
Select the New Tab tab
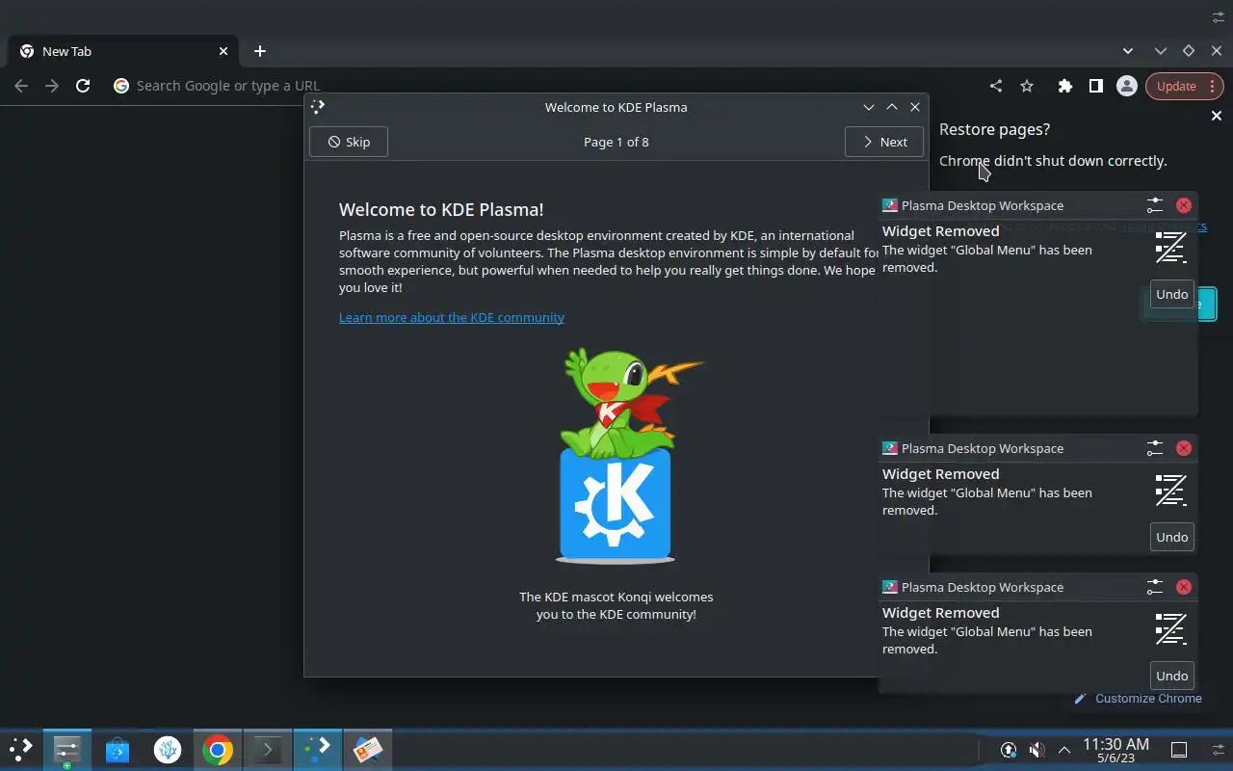pos(123,51)
